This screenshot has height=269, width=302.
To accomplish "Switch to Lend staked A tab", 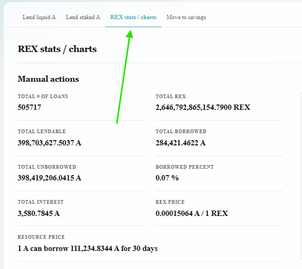I will [x=83, y=18].
